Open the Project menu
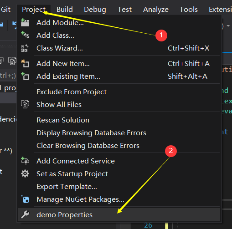Screen dimensions: 232x229 [x=34, y=10]
